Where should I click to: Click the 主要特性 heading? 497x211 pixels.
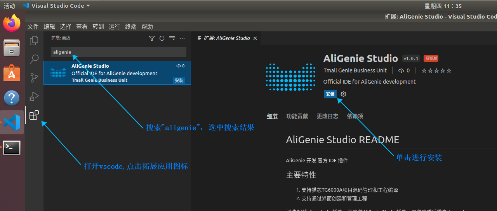click(x=301, y=175)
